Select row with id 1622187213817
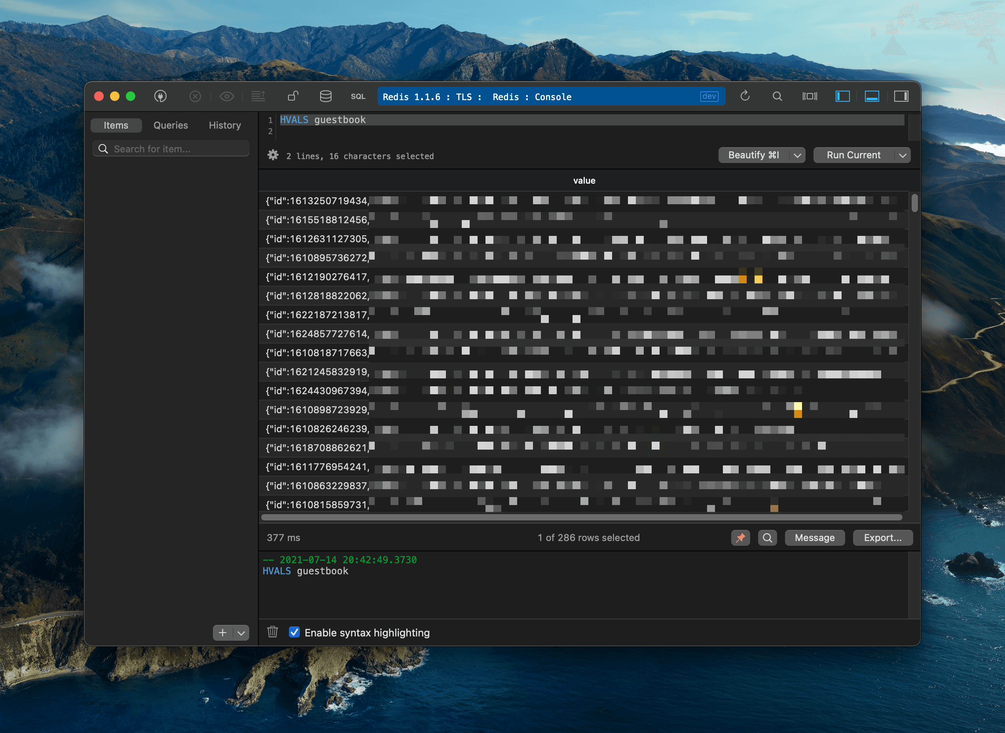Image resolution: width=1005 pixels, height=733 pixels. pos(583,315)
